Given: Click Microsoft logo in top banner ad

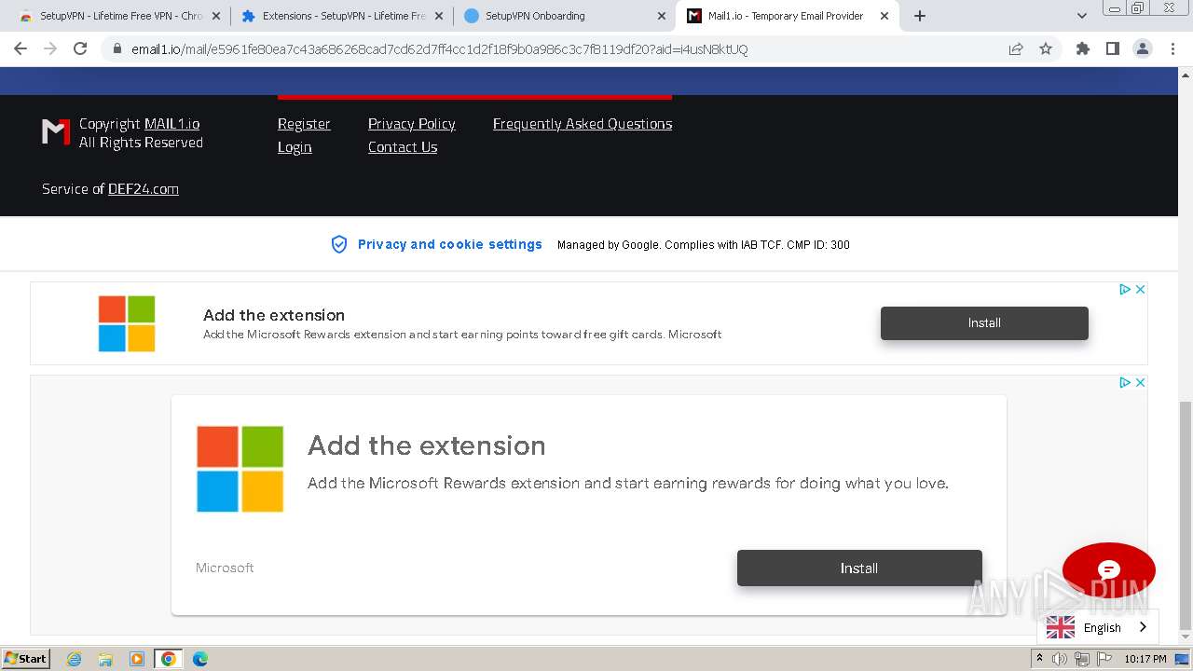Looking at the screenshot, I should point(127,323).
